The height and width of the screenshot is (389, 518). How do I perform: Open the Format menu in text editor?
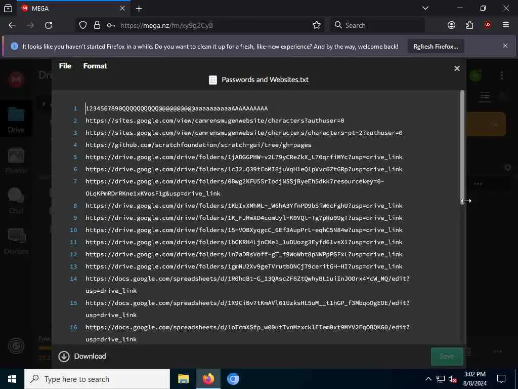click(x=95, y=66)
